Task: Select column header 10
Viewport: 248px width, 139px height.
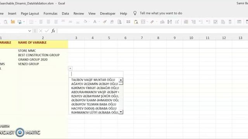Action: tap(191, 38)
